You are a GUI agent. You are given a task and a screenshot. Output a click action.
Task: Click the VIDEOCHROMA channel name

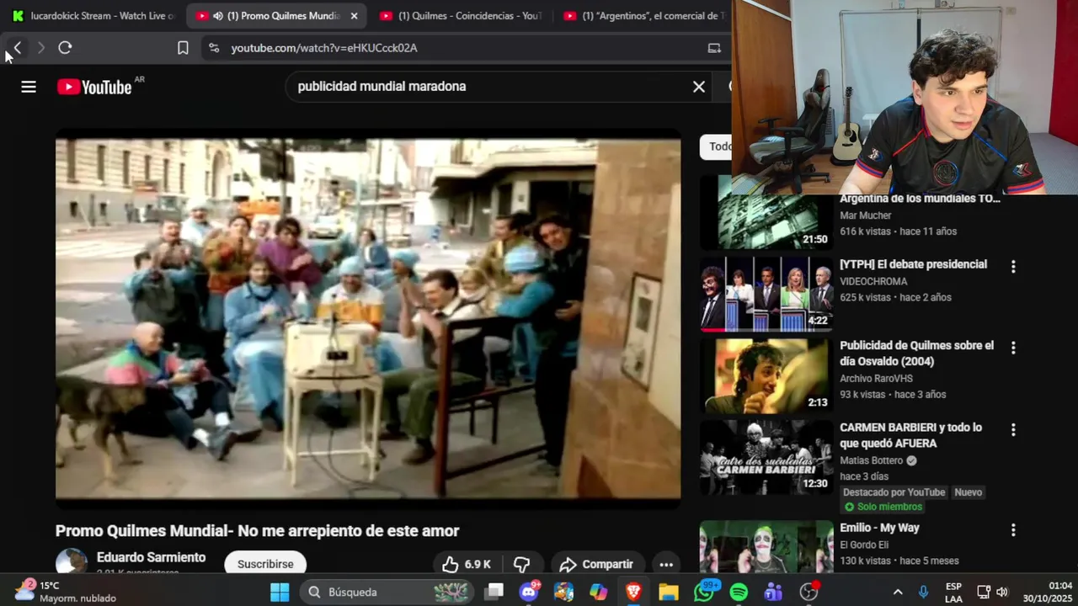(x=873, y=281)
